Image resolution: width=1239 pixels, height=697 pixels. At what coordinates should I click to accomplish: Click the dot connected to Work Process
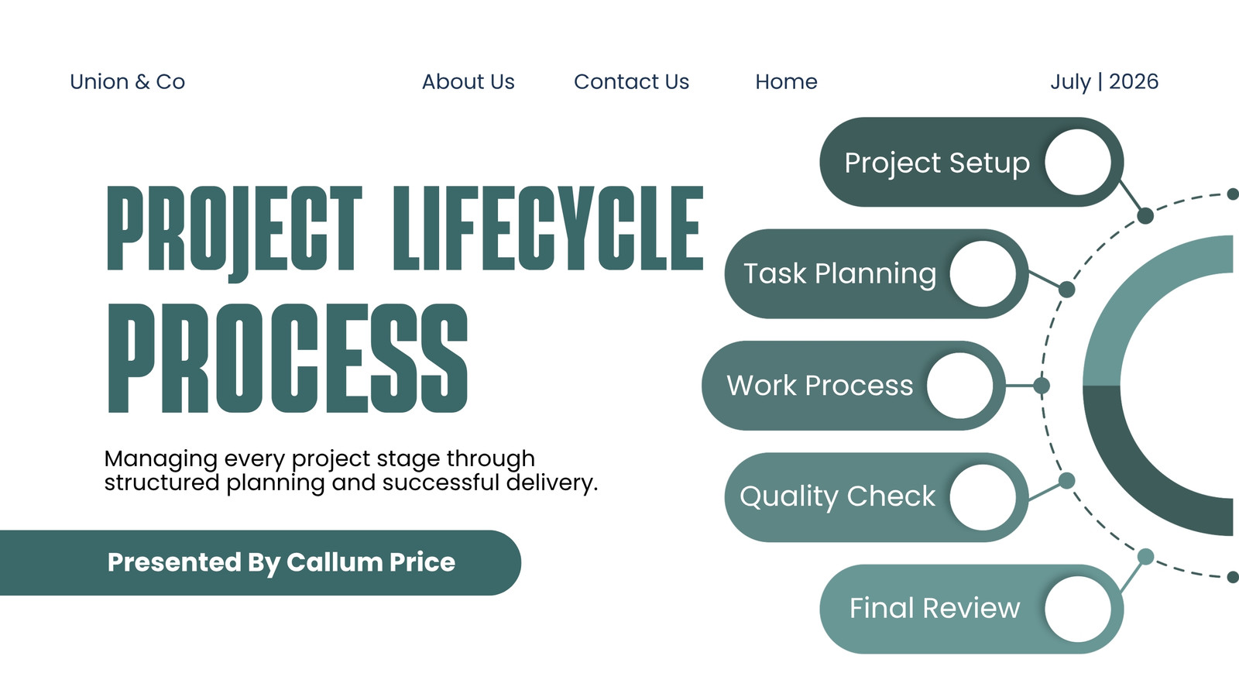tap(1042, 386)
